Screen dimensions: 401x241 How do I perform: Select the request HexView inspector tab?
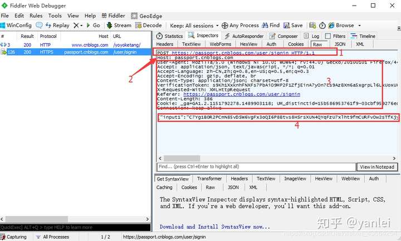[x=248, y=44]
